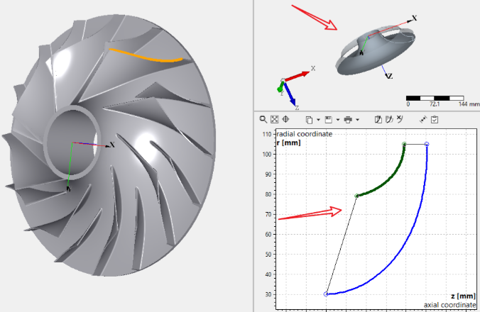Click the crosshair center icon
The width and height of the screenshot is (480, 312).
[285, 119]
